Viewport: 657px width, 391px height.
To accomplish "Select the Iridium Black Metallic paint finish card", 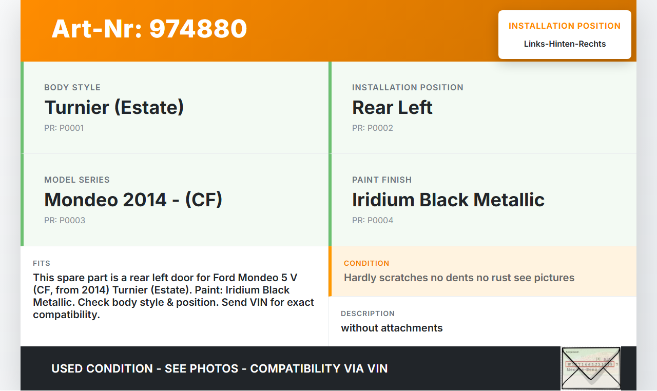I will pyautogui.click(x=484, y=200).
